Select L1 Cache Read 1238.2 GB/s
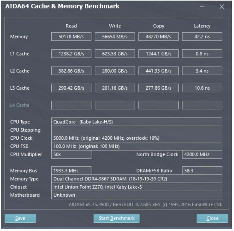 (71, 54)
